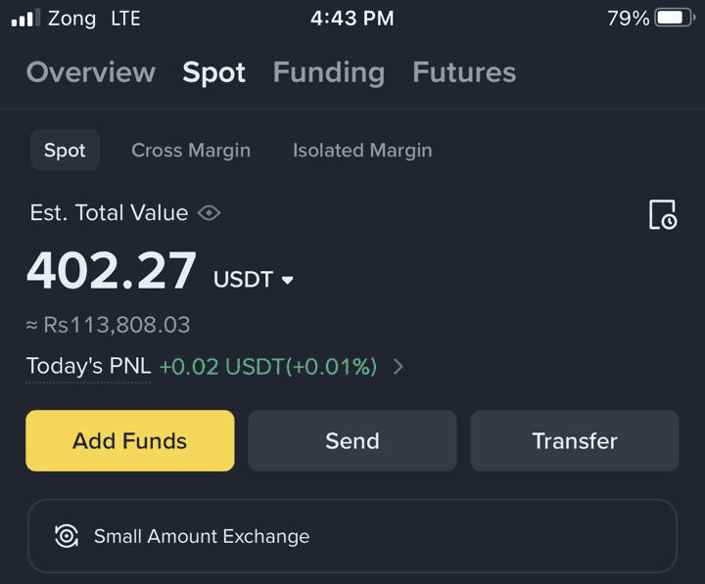Switch to Cross Margin account
This screenshot has width=705, height=584.
[x=191, y=151]
